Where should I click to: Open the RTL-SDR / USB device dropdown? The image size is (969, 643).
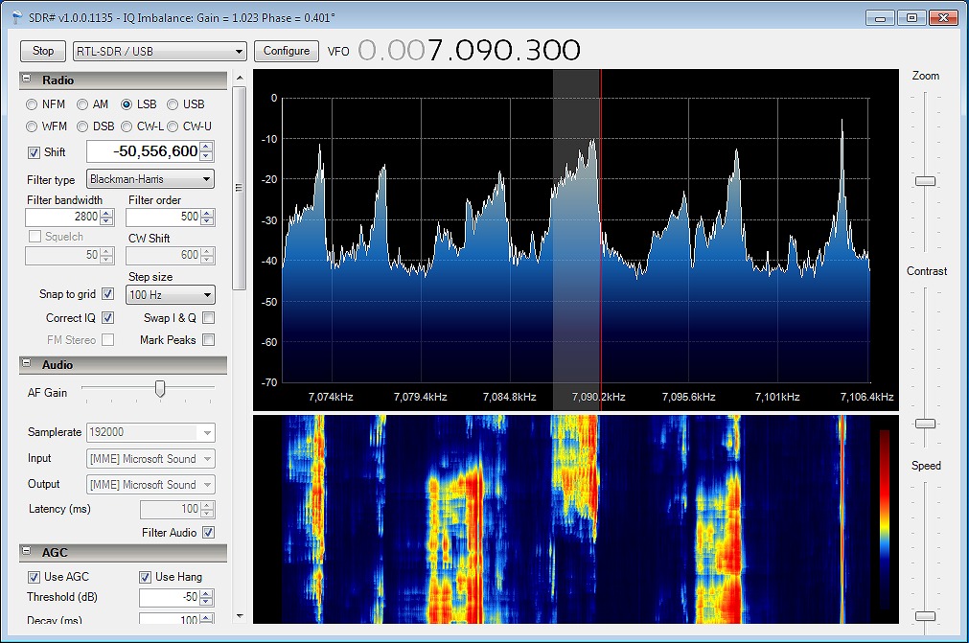click(160, 51)
